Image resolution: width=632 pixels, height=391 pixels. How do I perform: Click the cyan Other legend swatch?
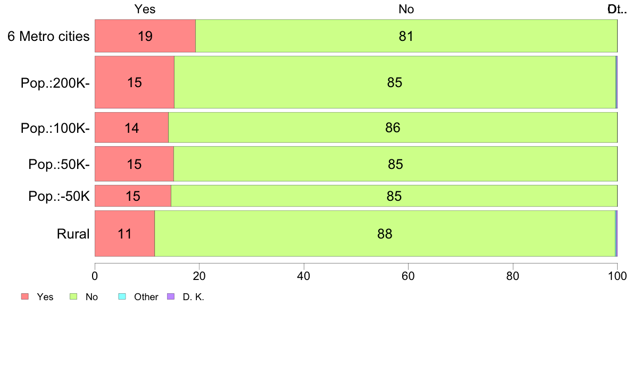pyautogui.click(x=122, y=297)
